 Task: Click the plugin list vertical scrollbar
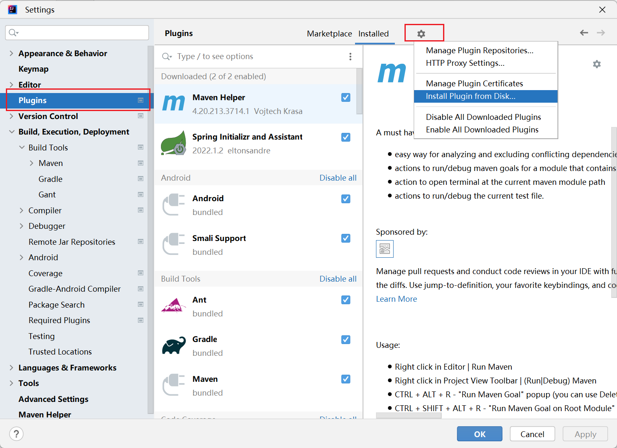tap(359, 91)
